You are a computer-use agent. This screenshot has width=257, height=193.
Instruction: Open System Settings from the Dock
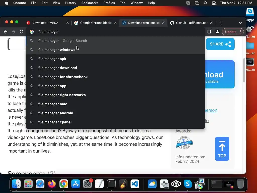point(87,184)
